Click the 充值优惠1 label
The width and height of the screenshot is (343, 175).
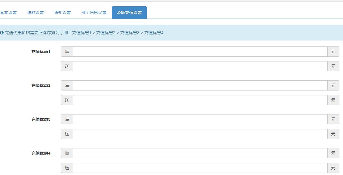pyautogui.click(x=41, y=52)
